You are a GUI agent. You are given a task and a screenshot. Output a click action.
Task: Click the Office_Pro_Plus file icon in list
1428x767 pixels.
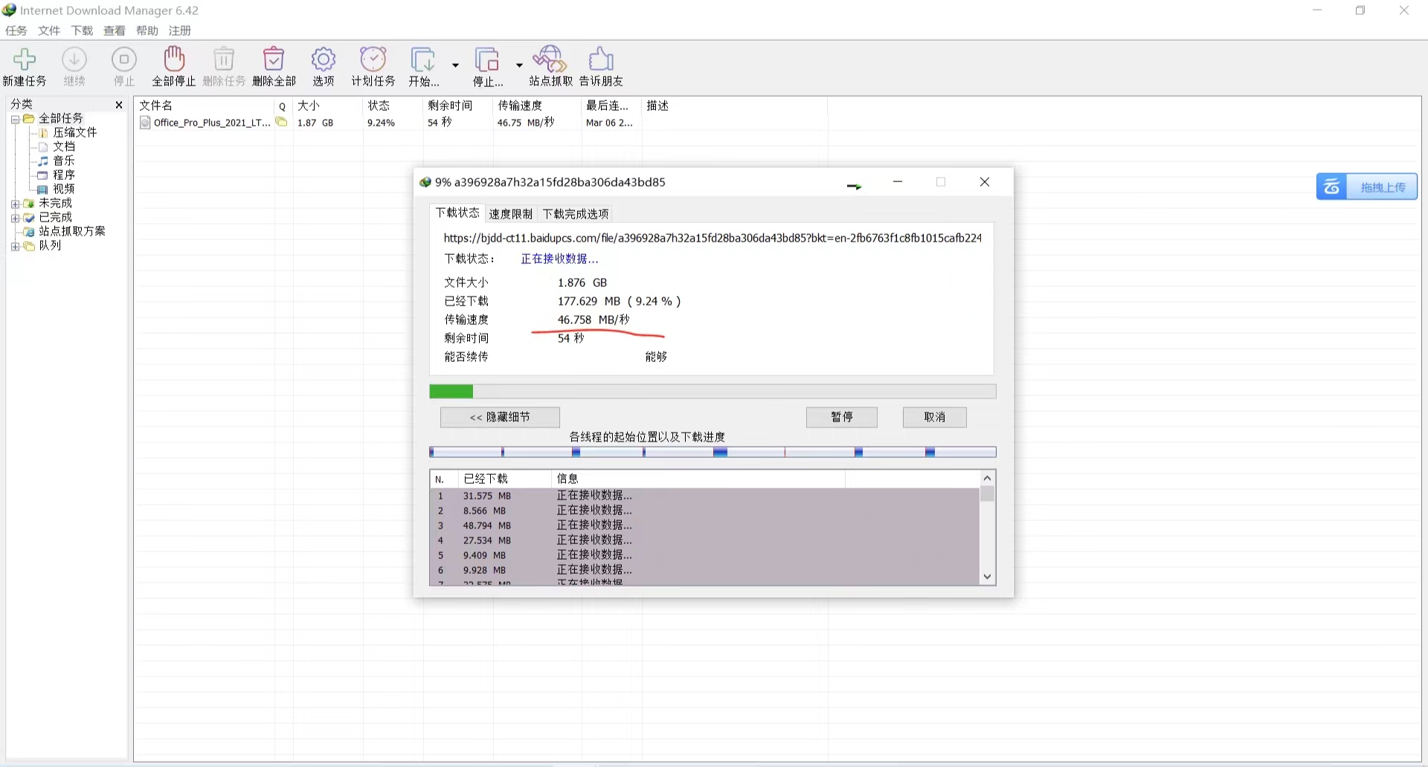145,123
